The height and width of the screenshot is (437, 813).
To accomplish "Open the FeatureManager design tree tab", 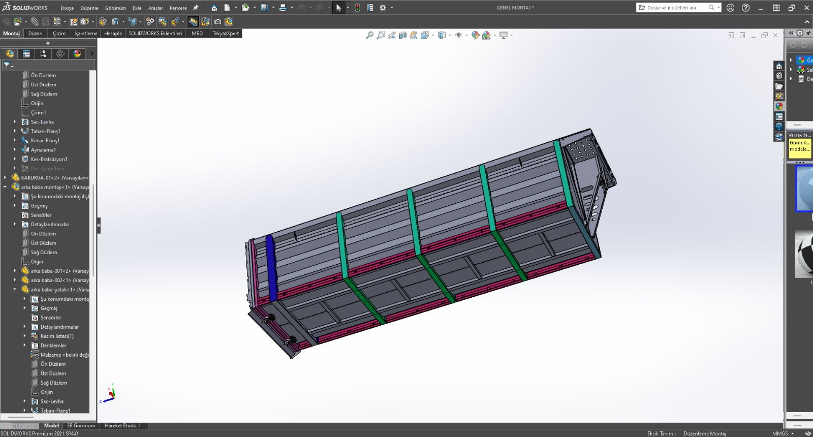I will pyautogui.click(x=10, y=53).
